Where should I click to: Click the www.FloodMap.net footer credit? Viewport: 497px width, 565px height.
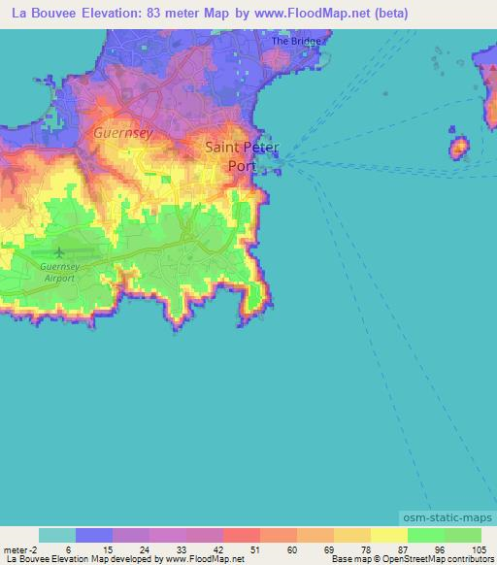(205, 559)
